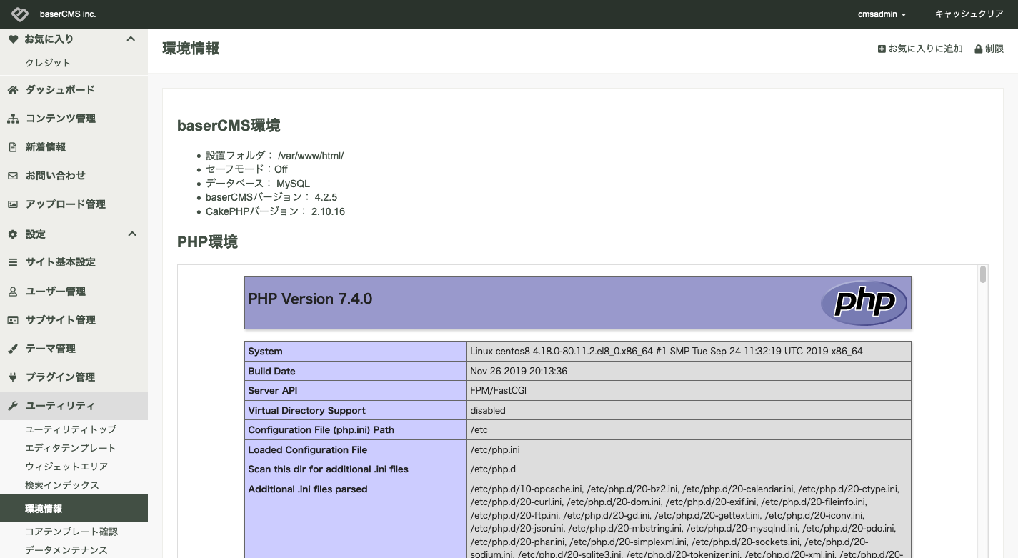Click the 新着情報 document icon
The height and width of the screenshot is (558, 1018).
(13, 147)
